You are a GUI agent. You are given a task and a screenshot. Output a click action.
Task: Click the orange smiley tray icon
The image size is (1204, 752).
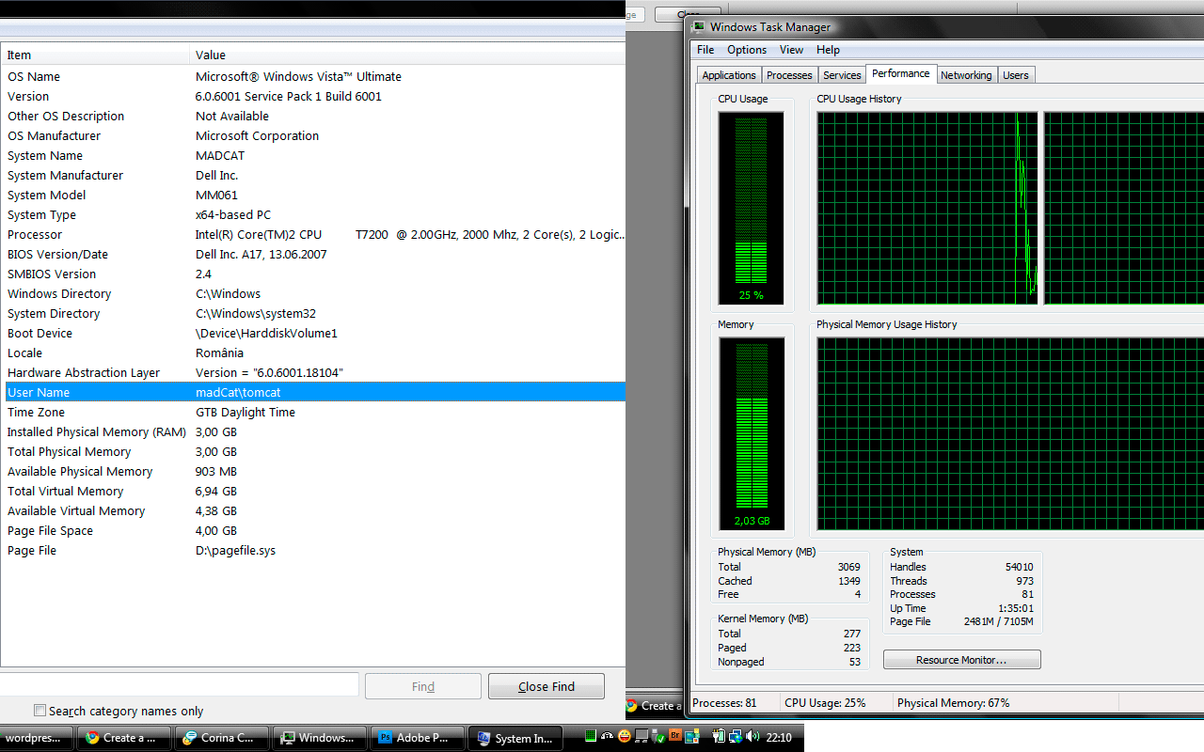624,737
